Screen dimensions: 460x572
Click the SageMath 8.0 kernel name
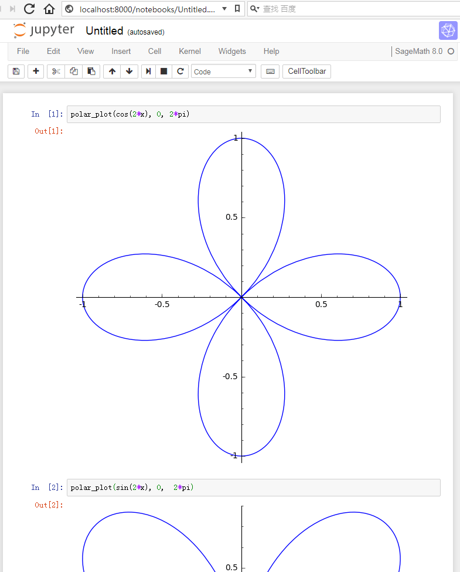pyautogui.click(x=418, y=52)
